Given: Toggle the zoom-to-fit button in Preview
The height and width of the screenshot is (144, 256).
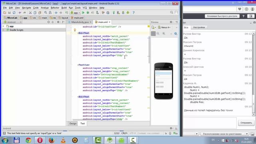Looking at the screenshot, I should pos(153,34).
